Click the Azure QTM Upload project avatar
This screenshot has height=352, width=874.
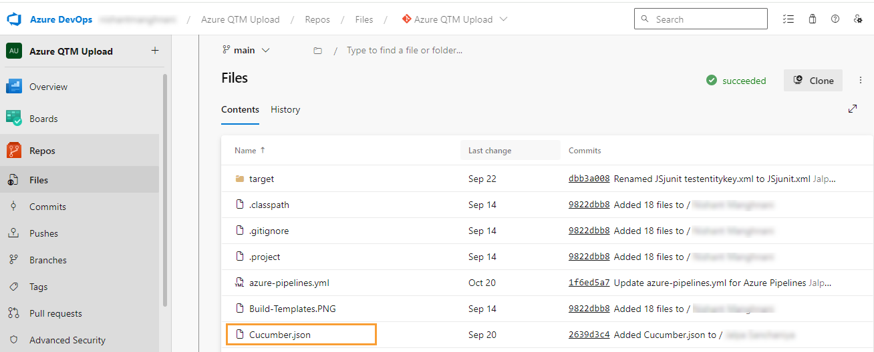tap(14, 51)
